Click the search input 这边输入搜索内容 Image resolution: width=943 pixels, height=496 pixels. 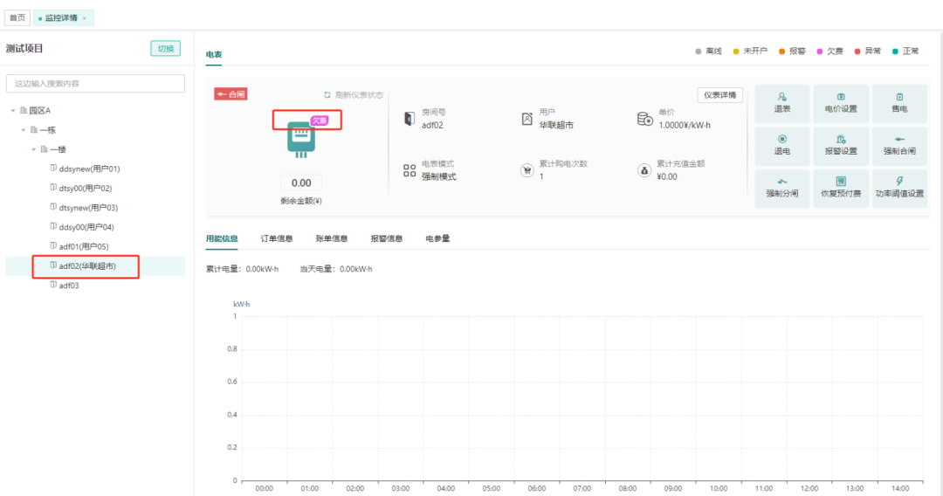[95, 84]
